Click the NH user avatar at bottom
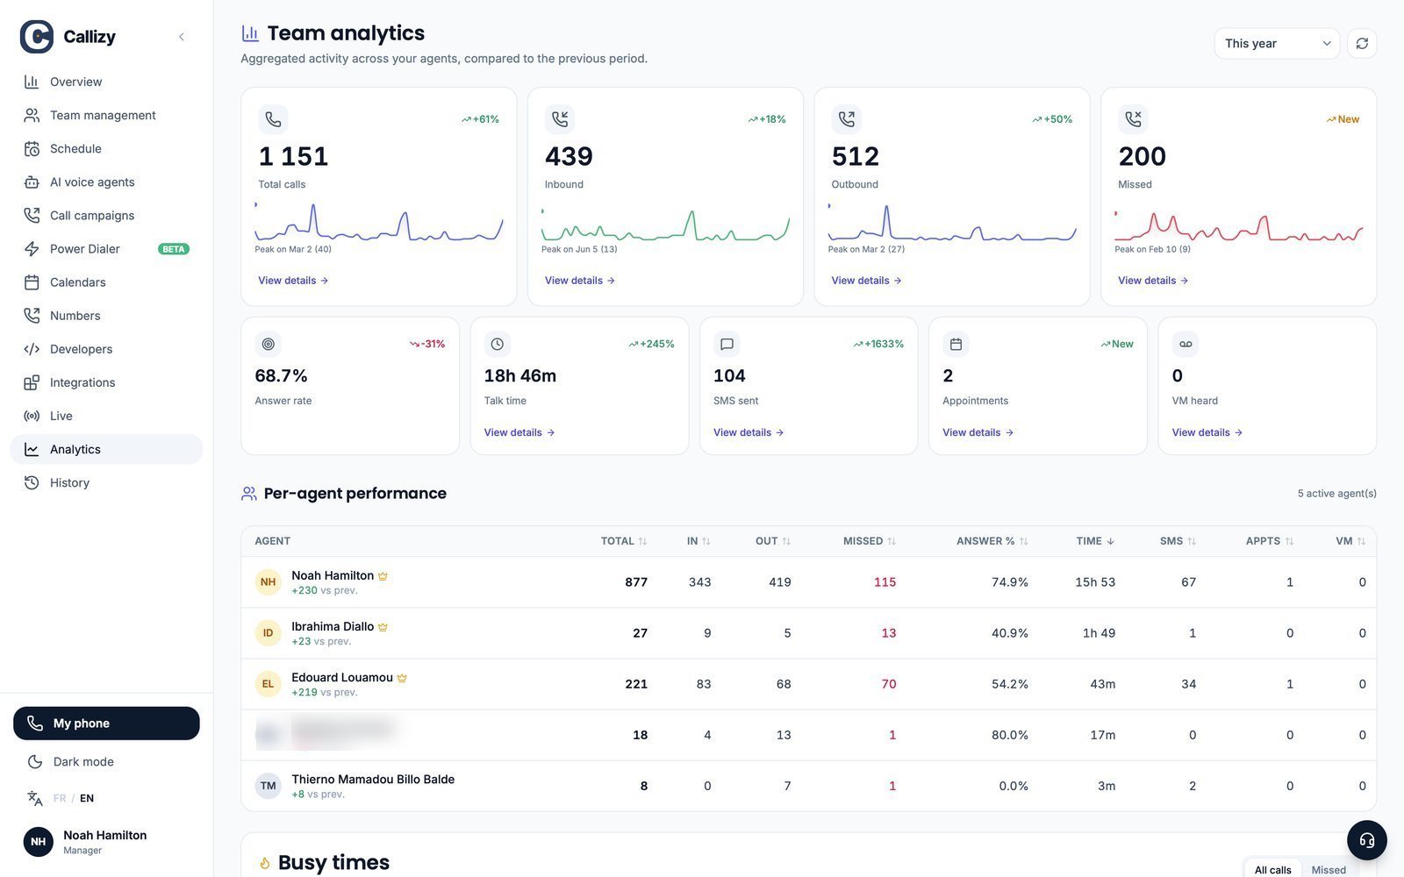This screenshot has width=1404, height=877. [38, 842]
